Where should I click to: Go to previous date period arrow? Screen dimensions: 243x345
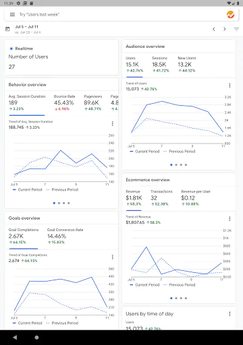click(x=214, y=29)
